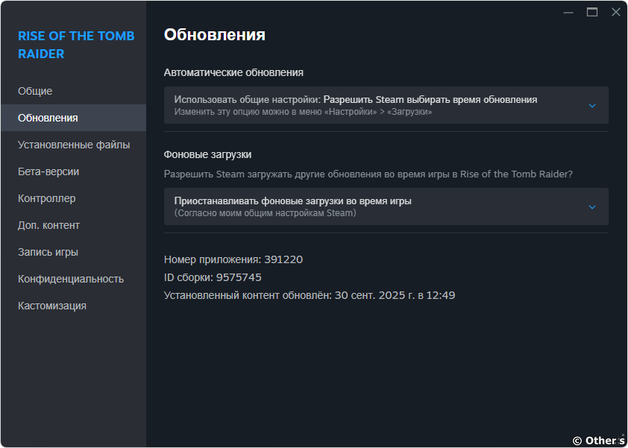Close the game properties window
The width and height of the screenshot is (628, 448).
(x=615, y=12)
